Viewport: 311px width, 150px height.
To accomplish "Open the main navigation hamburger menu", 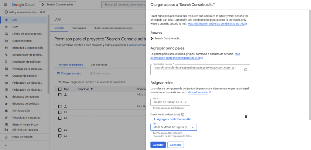I will pos(6,5).
